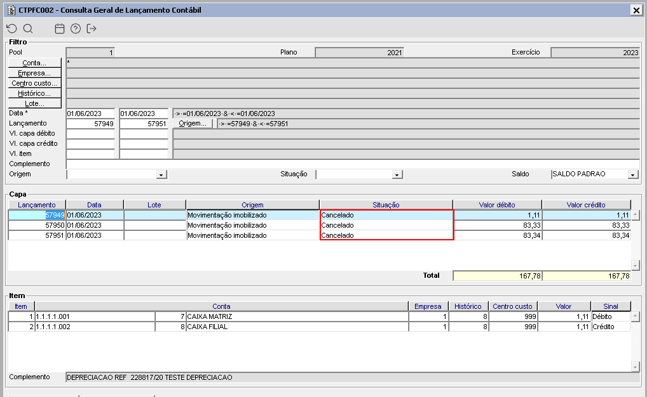Click the Plano field showing 2021

[359, 52]
